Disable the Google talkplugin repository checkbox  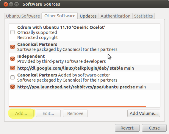tap(12, 68)
